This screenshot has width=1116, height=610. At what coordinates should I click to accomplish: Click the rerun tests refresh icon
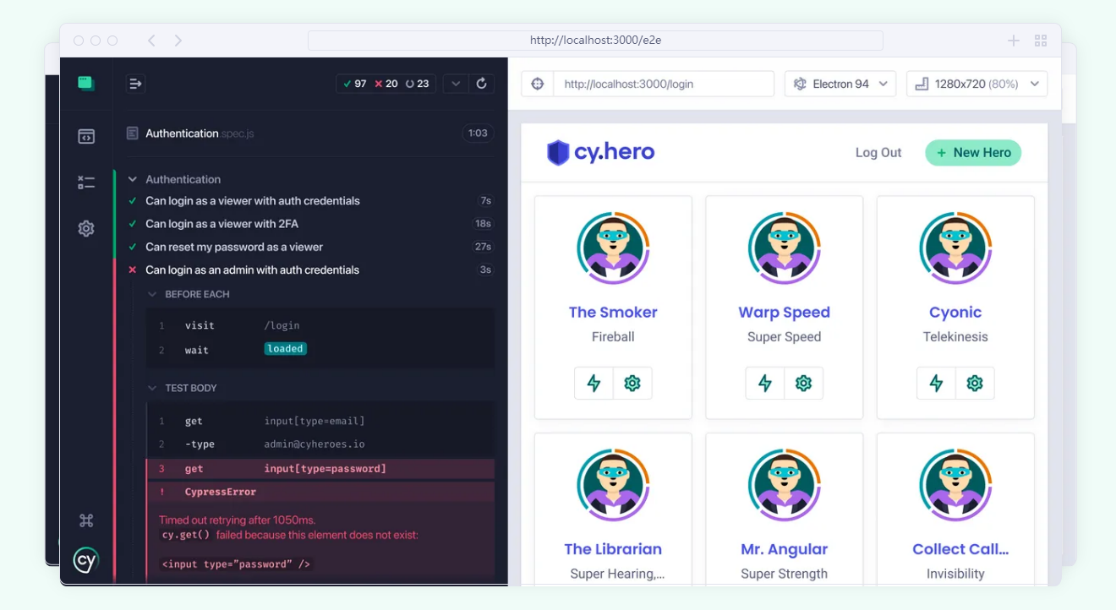[x=481, y=84]
